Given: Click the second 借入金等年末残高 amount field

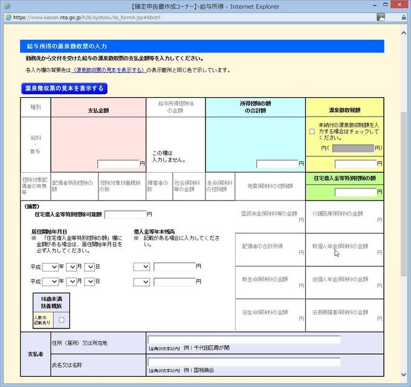Looking at the screenshot, I should coord(175,282).
